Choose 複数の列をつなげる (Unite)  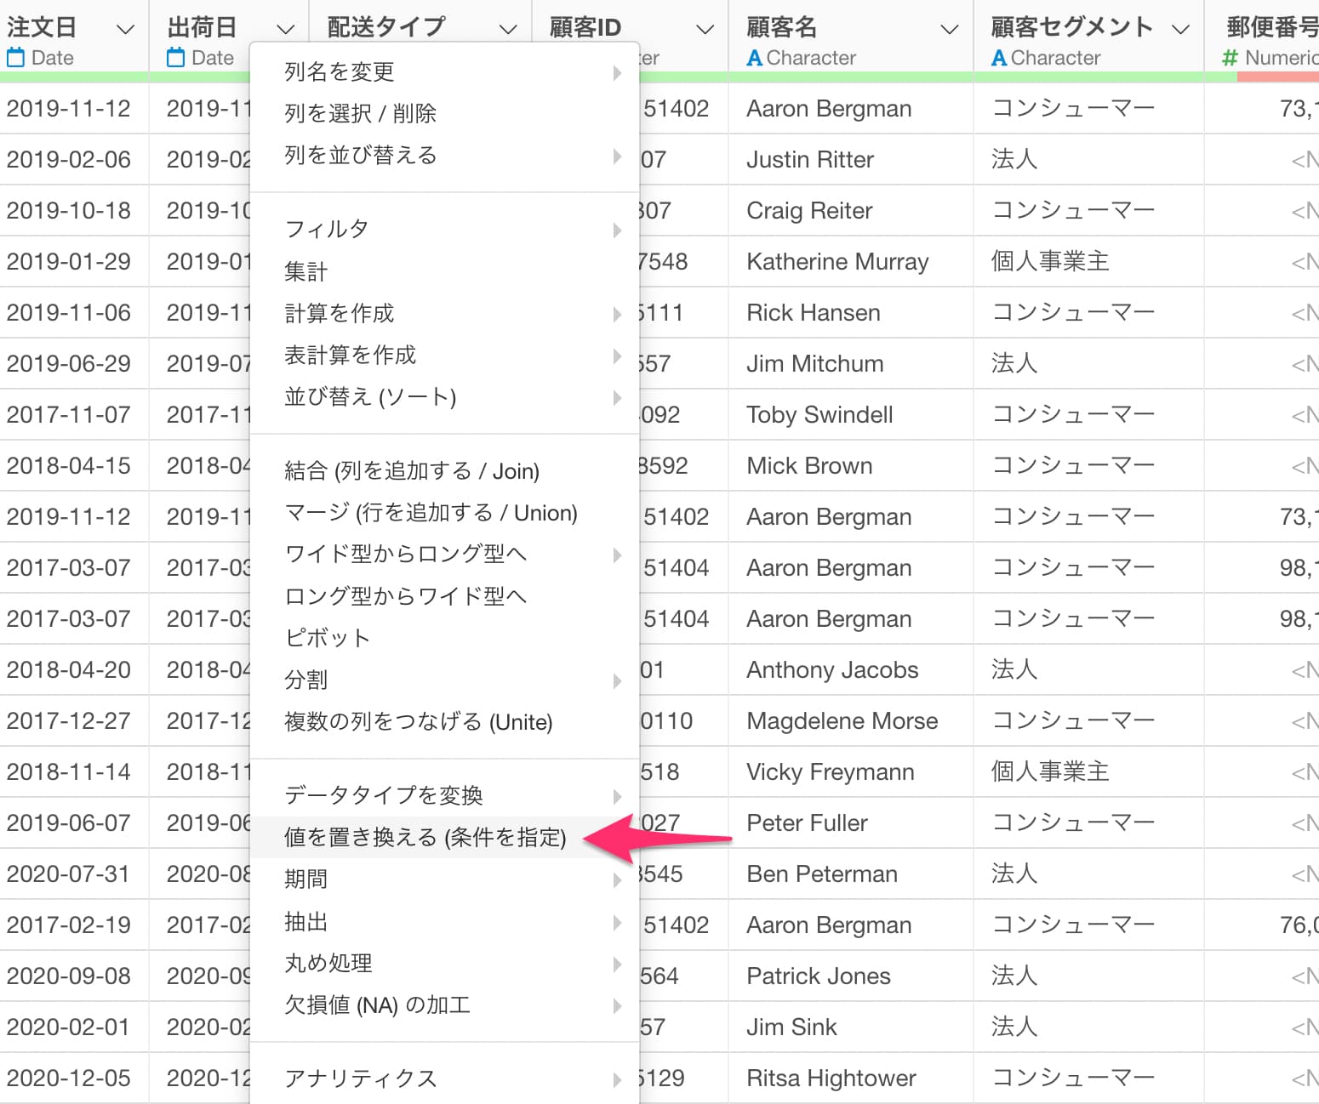click(x=444, y=722)
